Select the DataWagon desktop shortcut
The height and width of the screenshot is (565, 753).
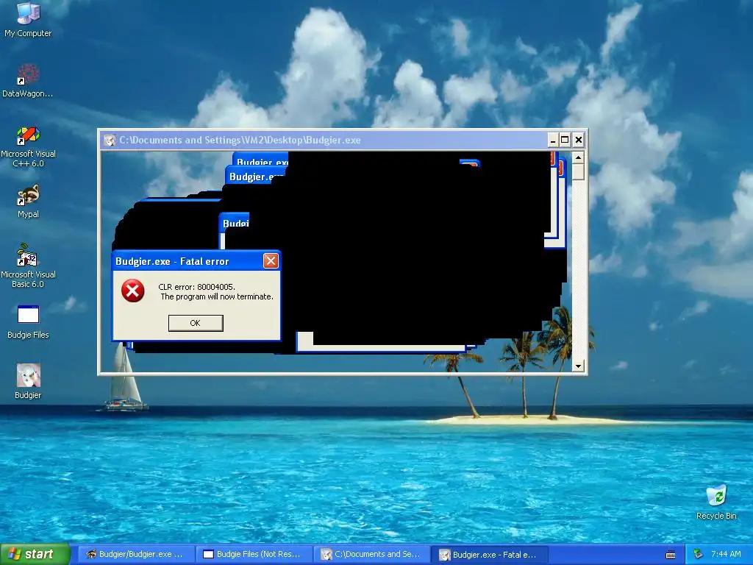(x=28, y=80)
